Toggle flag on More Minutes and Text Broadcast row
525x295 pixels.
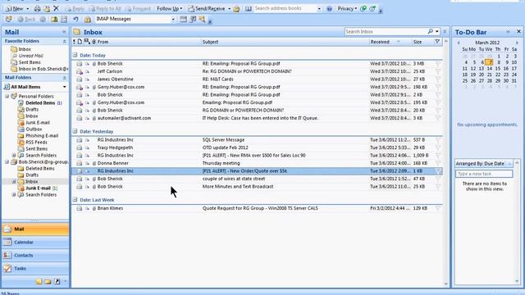click(x=438, y=187)
